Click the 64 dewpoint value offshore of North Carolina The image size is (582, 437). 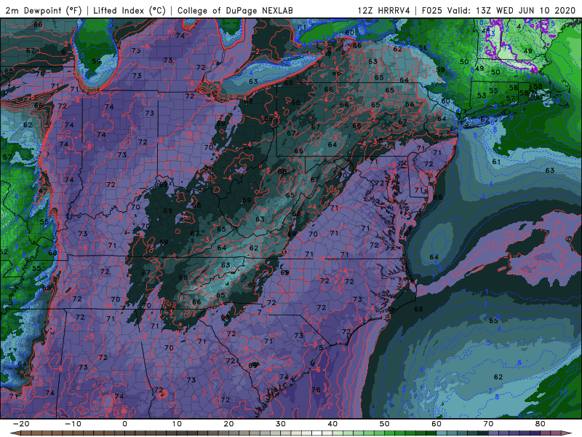coord(434,257)
